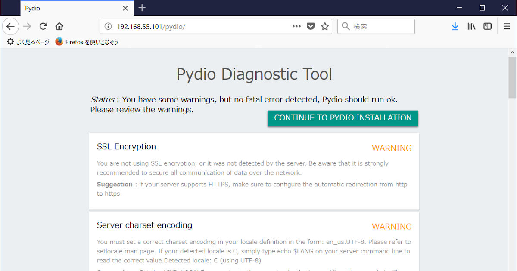Open the Firefox を使いこなそう bookmark
This screenshot has width=517, height=271.
coord(87,42)
